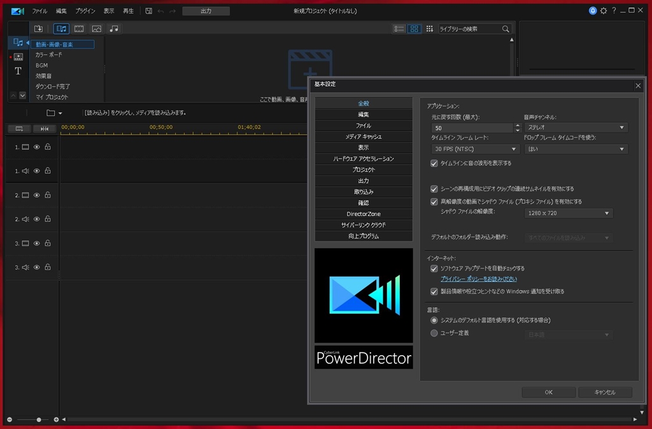Click the timeline zoom slider handle

(39, 420)
